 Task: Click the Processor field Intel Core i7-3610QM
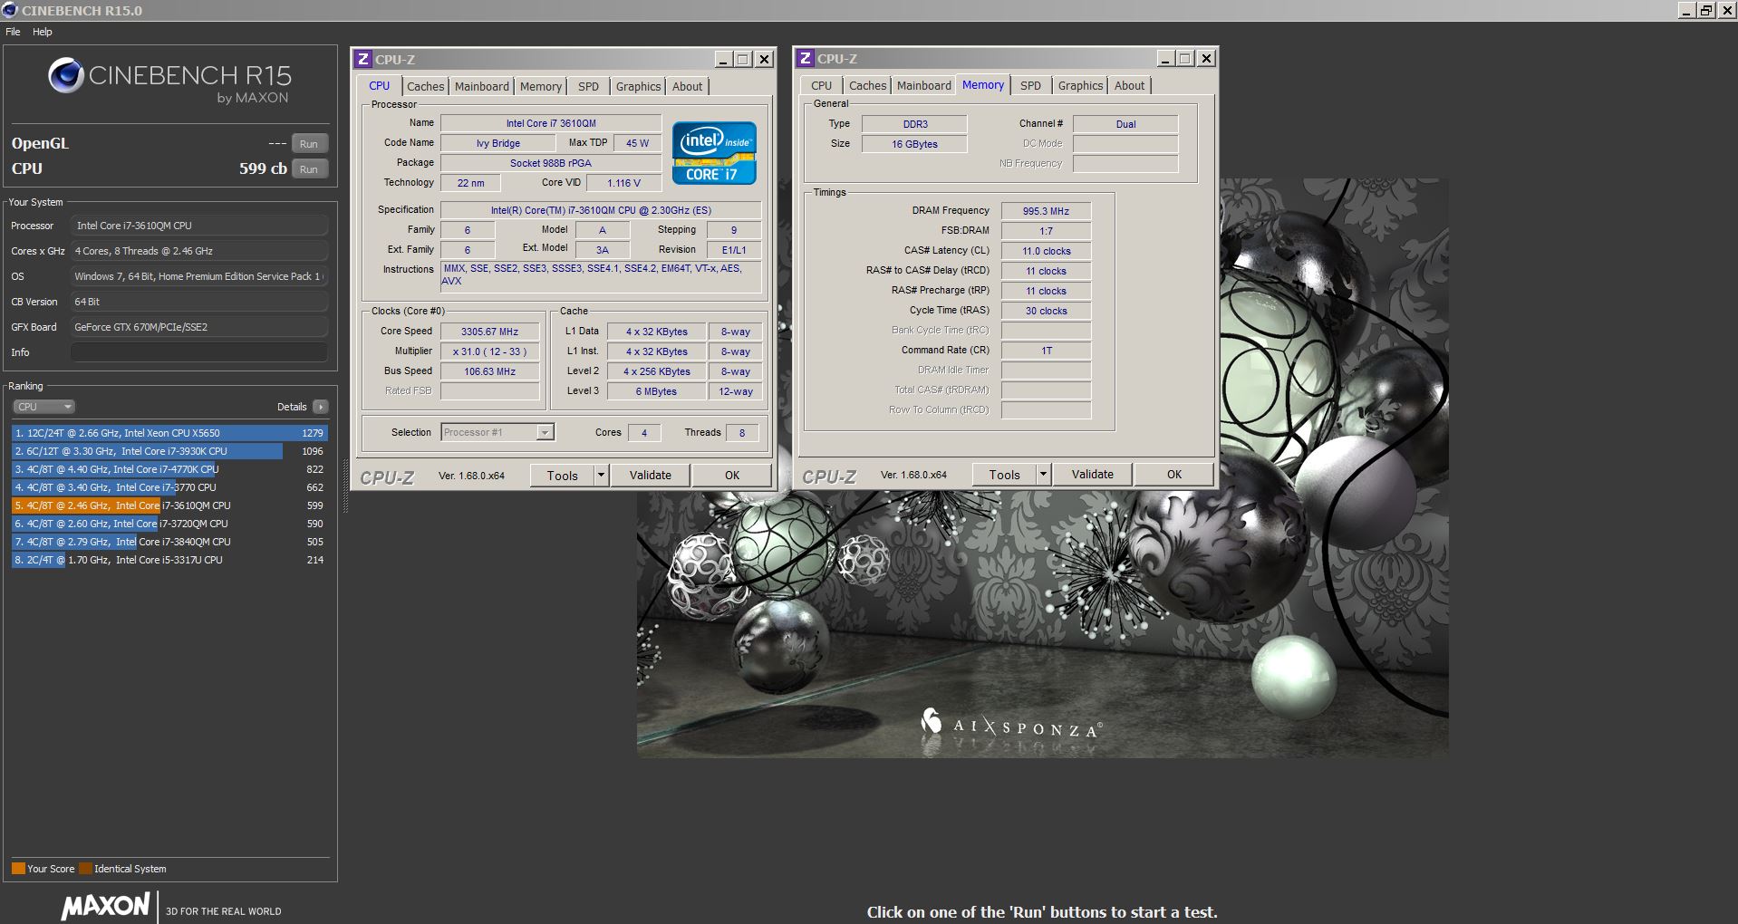(x=199, y=226)
